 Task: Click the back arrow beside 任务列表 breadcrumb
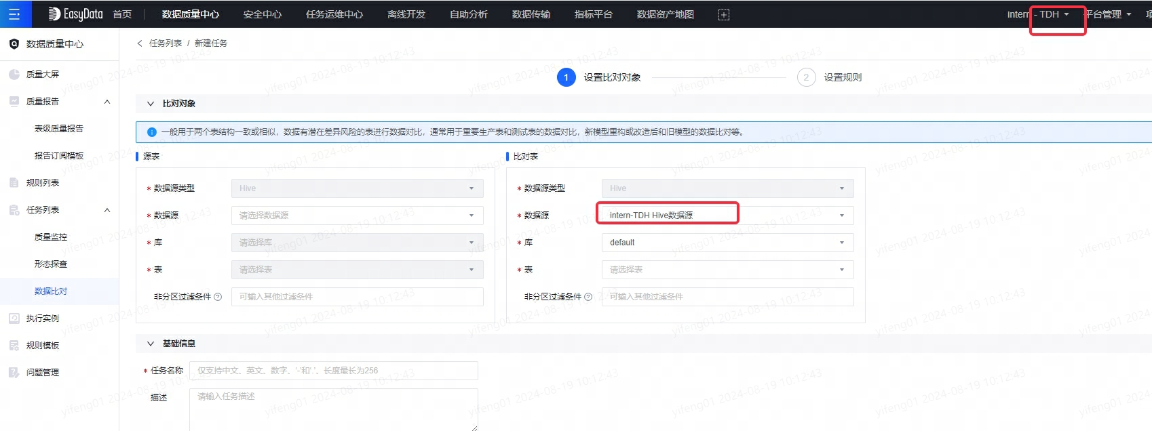coord(140,43)
